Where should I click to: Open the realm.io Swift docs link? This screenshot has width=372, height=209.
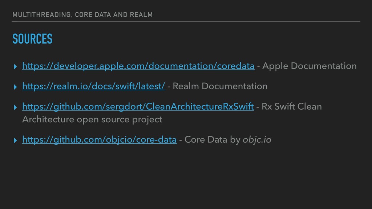93,86
